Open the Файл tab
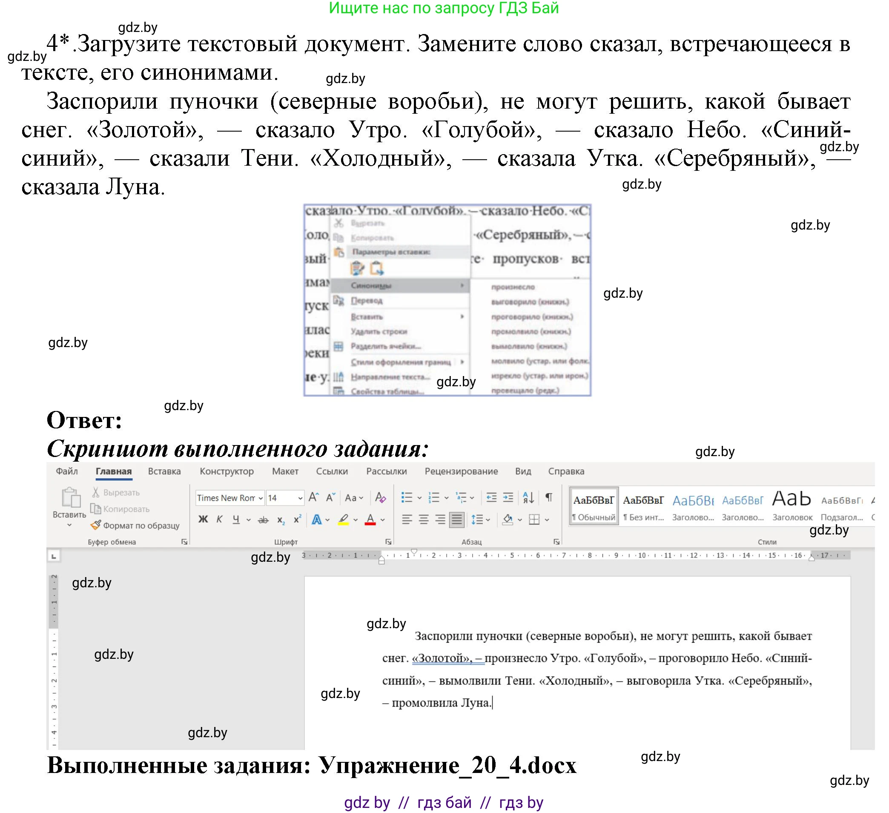Image resolution: width=889 pixels, height=813 pixels. pos(66,471)
